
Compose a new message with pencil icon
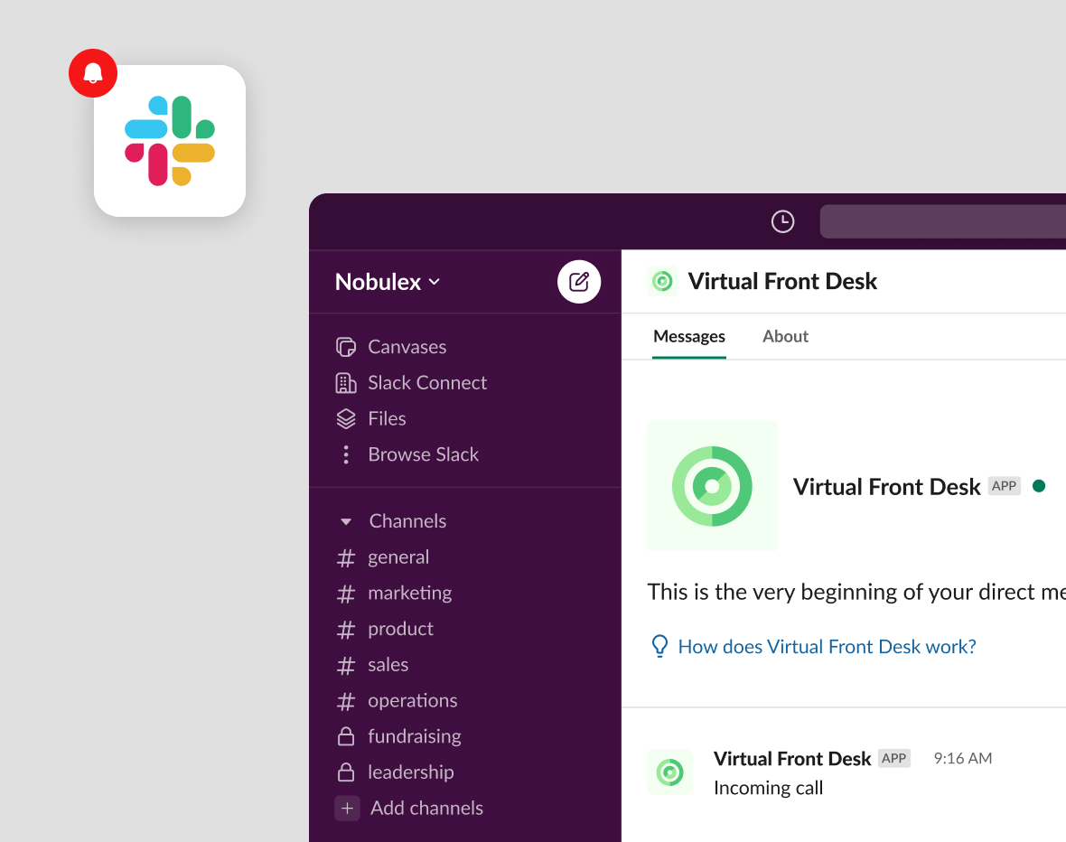click(x=578, y=282)
